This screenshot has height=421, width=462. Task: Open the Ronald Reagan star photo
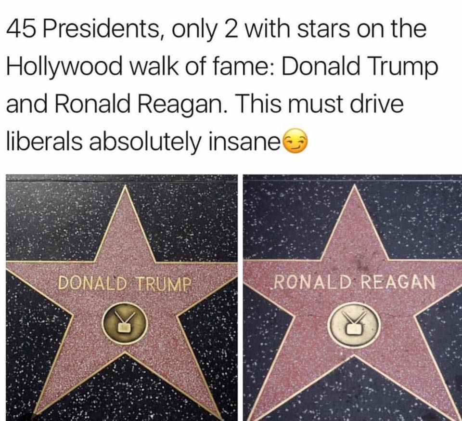point(352,298)
